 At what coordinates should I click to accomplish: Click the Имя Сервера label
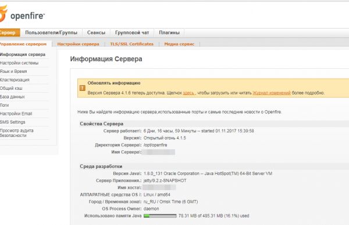click(x=126, y=152)
